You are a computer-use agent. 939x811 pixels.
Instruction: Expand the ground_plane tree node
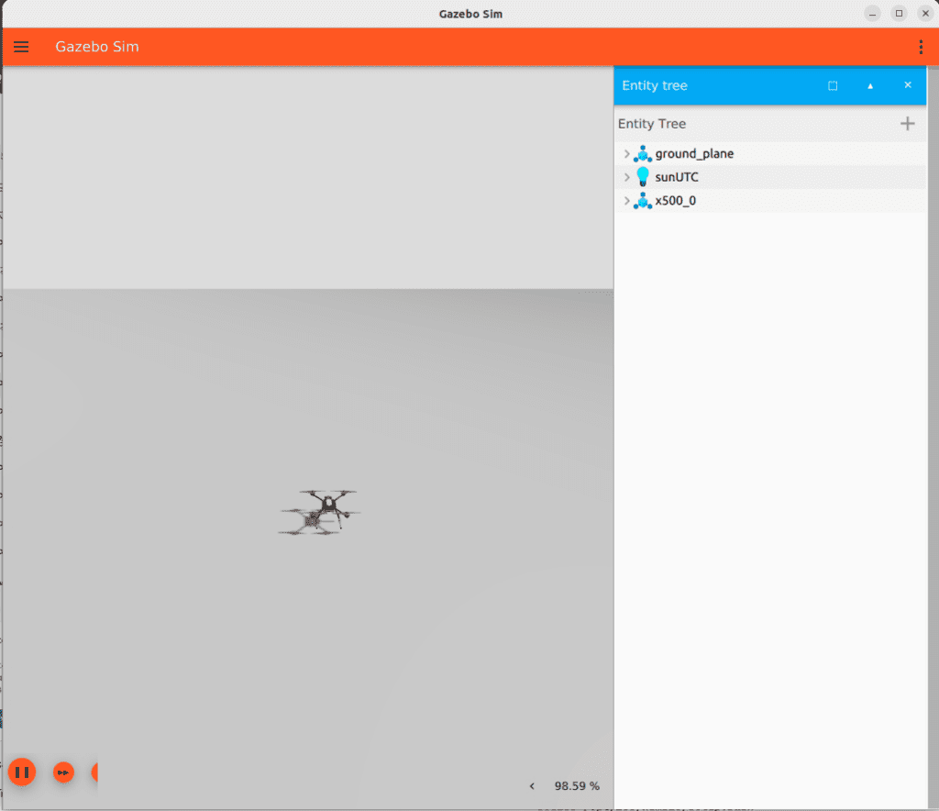point(626,154)
